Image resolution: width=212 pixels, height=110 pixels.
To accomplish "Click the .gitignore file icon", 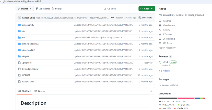I will (19, 63).
